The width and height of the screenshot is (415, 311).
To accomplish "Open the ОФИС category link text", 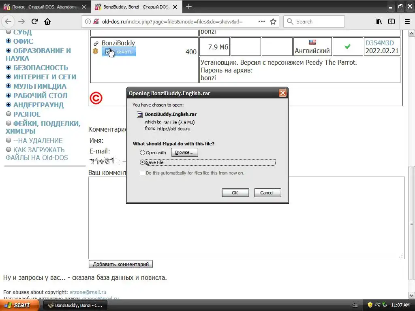I will (x=23, y=41).
